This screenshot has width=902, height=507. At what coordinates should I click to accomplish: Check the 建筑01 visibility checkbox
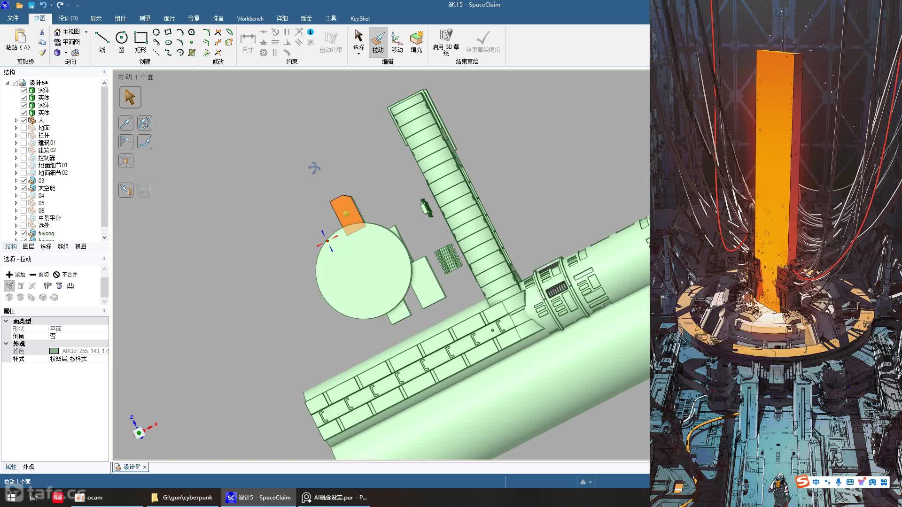(x=23, y=143)
